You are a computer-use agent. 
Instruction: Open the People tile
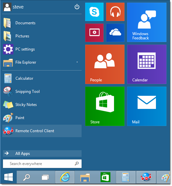click(x=105, y=64)
